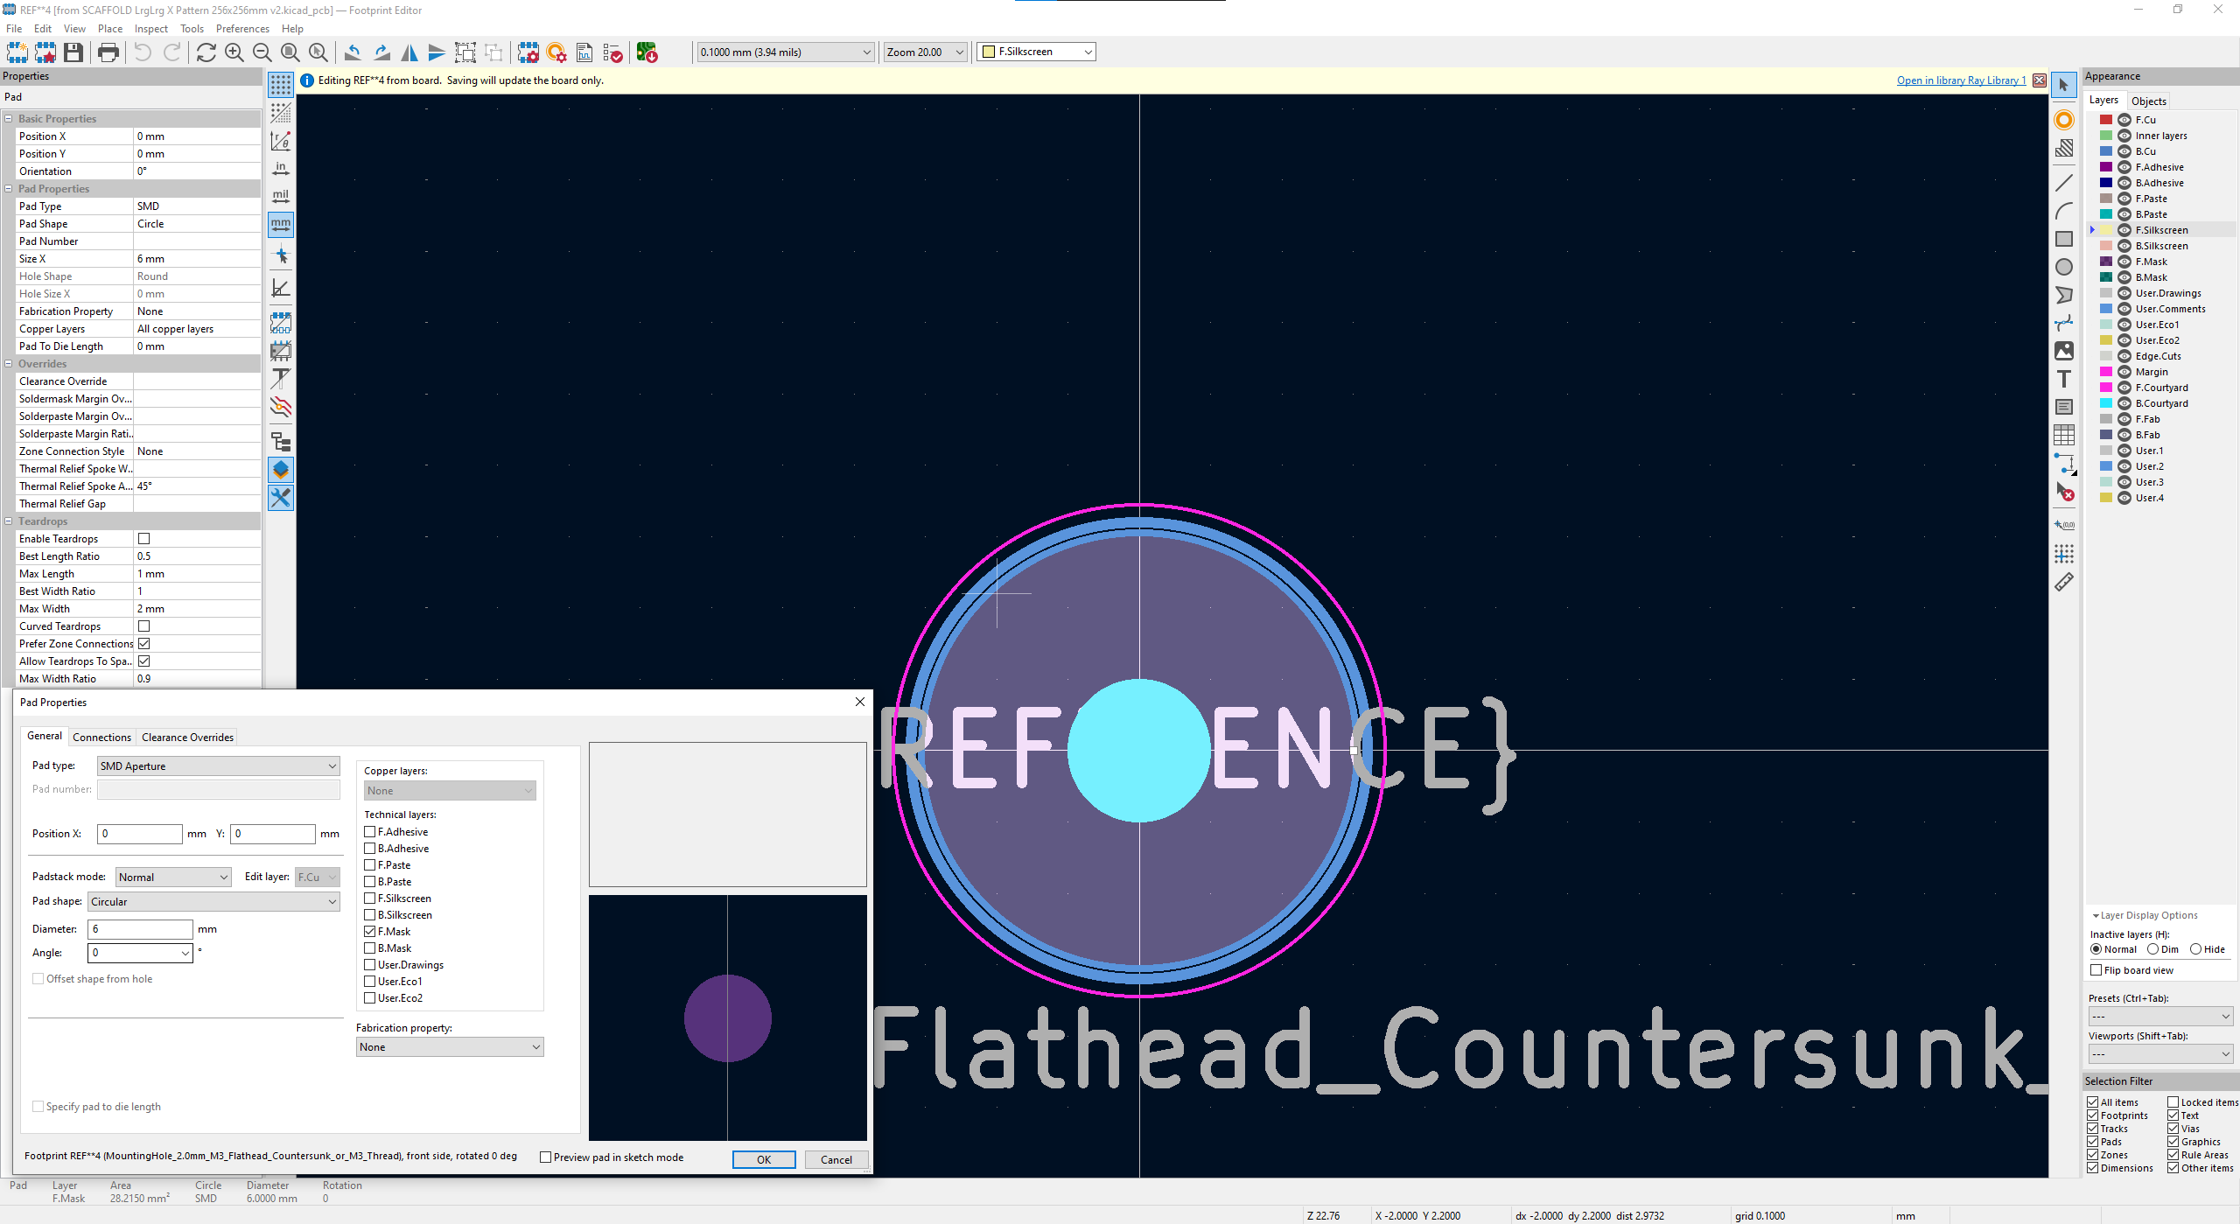Image resolution: width=2240 pixels, height=1224 pixels.
Task: Select the Add Text tool
Action: (x=2064, y=379)
